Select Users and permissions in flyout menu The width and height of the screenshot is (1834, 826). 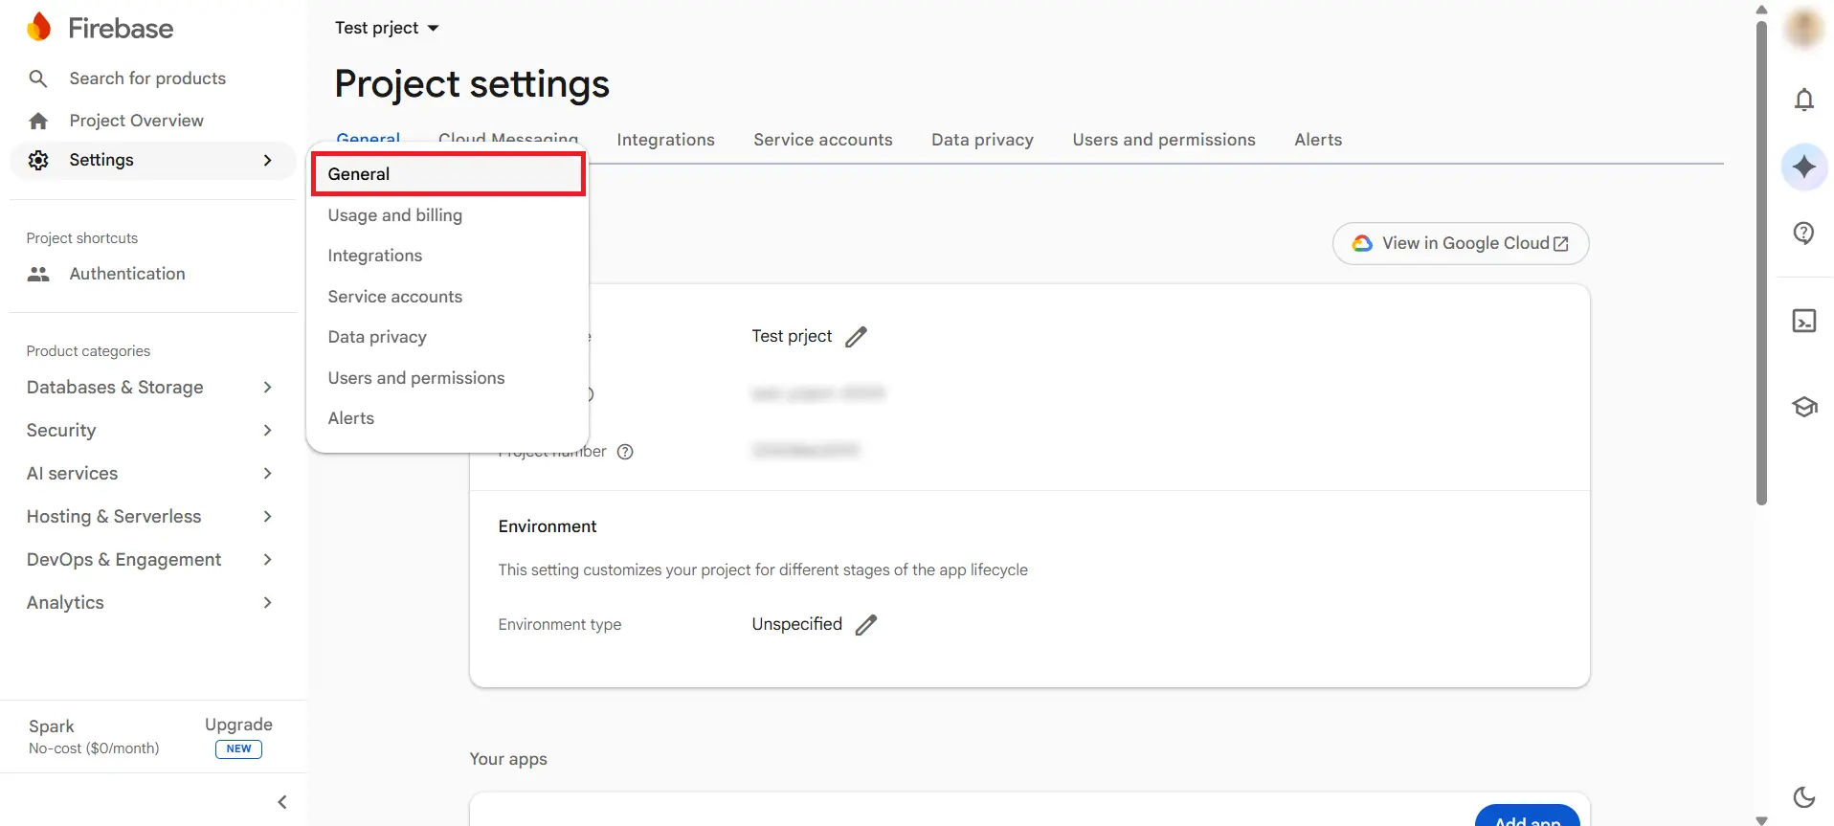pyautogui.click(x=448, y=378)
